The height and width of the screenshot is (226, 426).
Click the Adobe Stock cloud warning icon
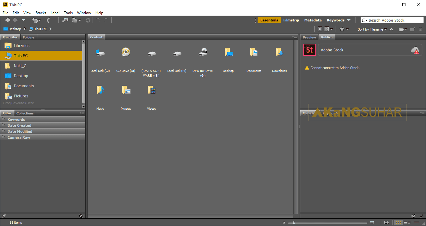pos(415,50)
